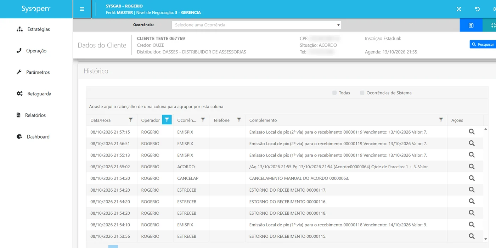496x248 pixels.
Task: Check the Todas checkbox
Action: pos(334,93)
